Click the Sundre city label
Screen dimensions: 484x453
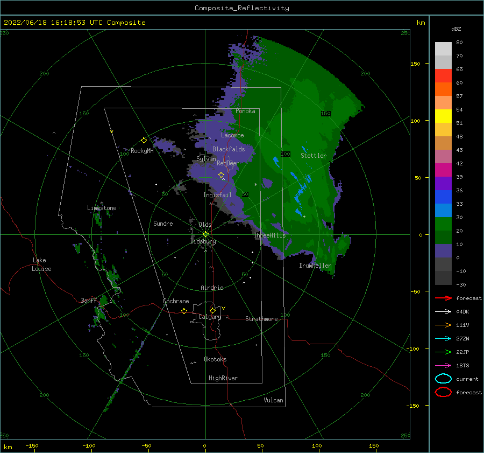(163, 223)
